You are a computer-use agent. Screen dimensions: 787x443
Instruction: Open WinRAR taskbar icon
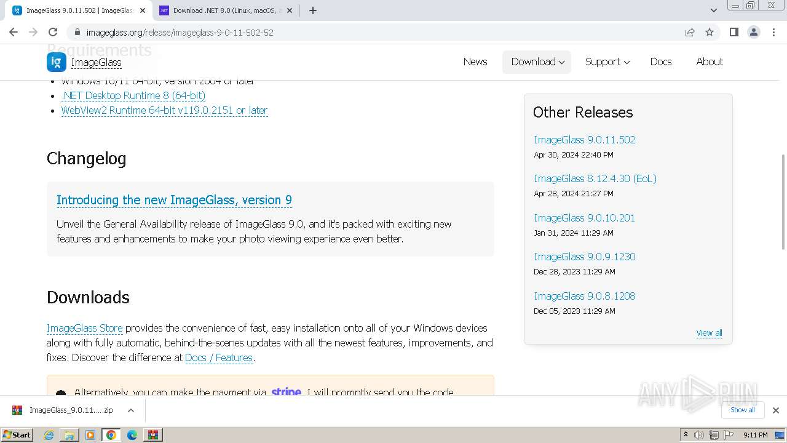pos(152,435)
